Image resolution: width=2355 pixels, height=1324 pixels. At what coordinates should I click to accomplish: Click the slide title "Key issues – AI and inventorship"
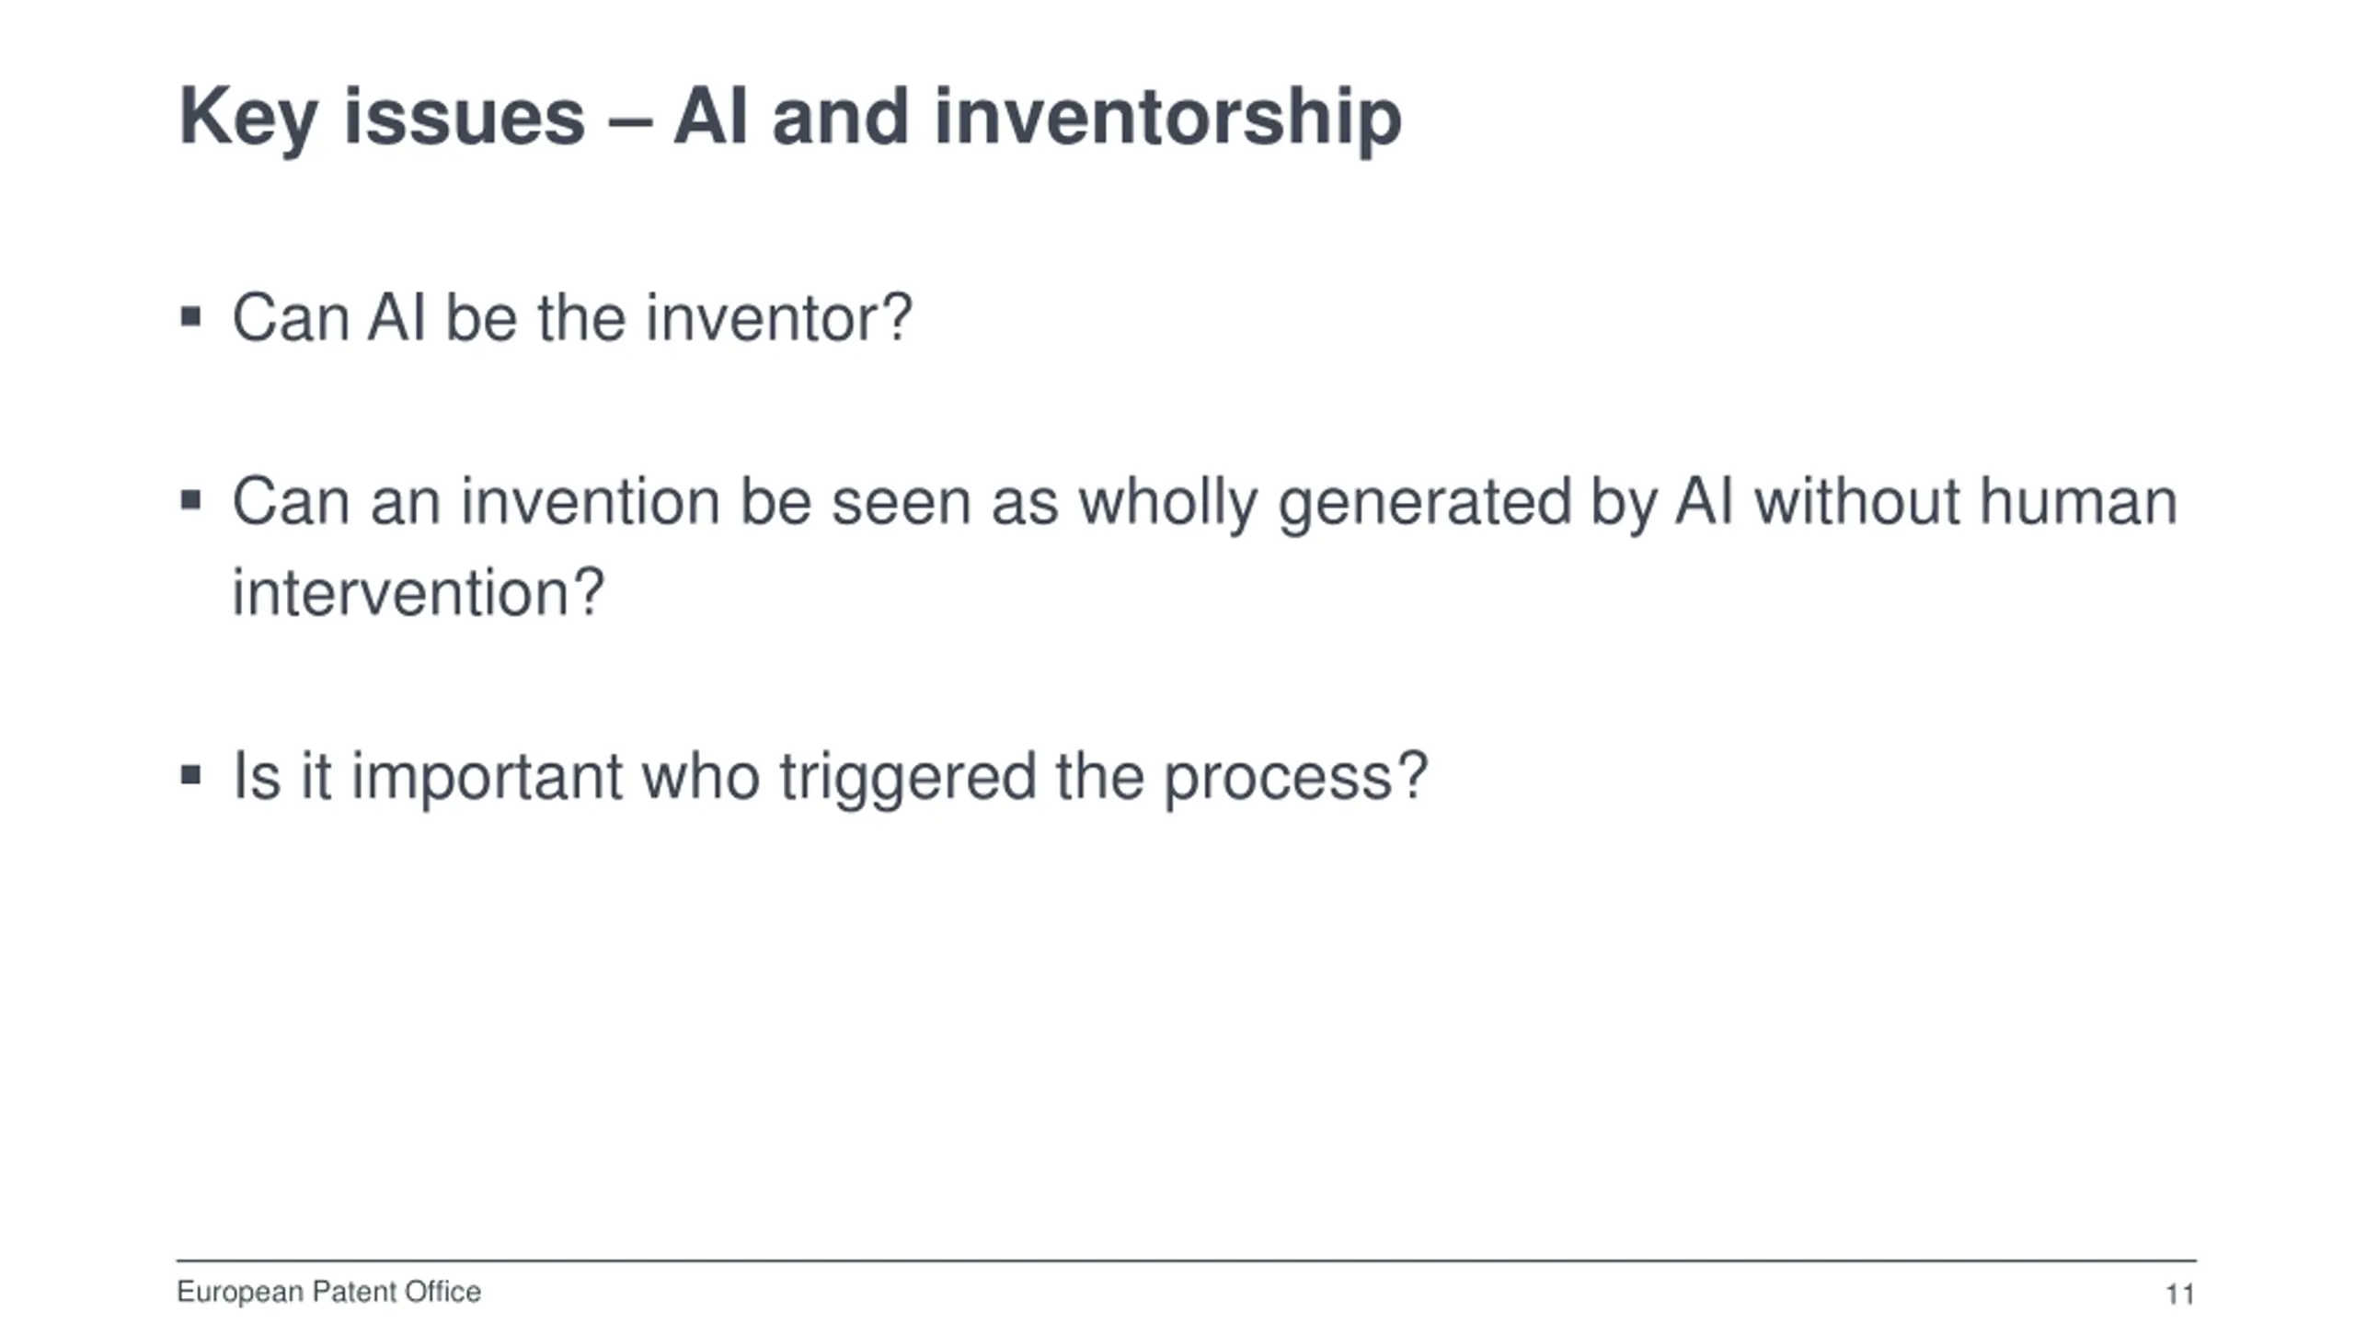pyautogui.click(x=789, y=118)
